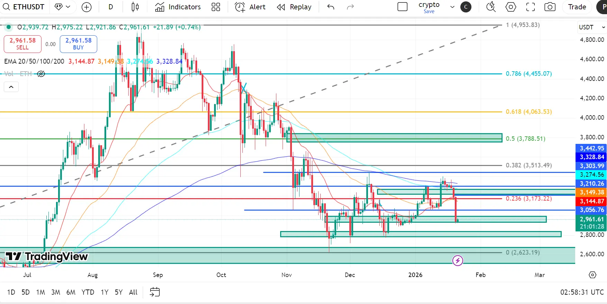The height and width of the screenshot is (304, 607).
Task: Open the Indicators panel
Action: (178, 7)
